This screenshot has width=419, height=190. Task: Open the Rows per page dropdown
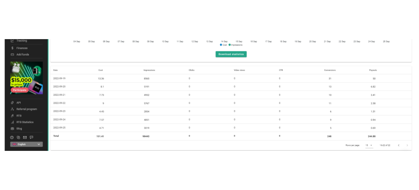point(369,145)
